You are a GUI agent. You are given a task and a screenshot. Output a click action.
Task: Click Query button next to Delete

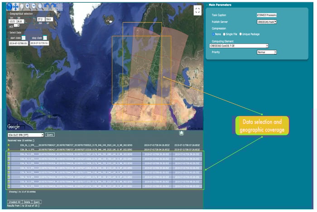pyautogui.click(x=37, y=202)
